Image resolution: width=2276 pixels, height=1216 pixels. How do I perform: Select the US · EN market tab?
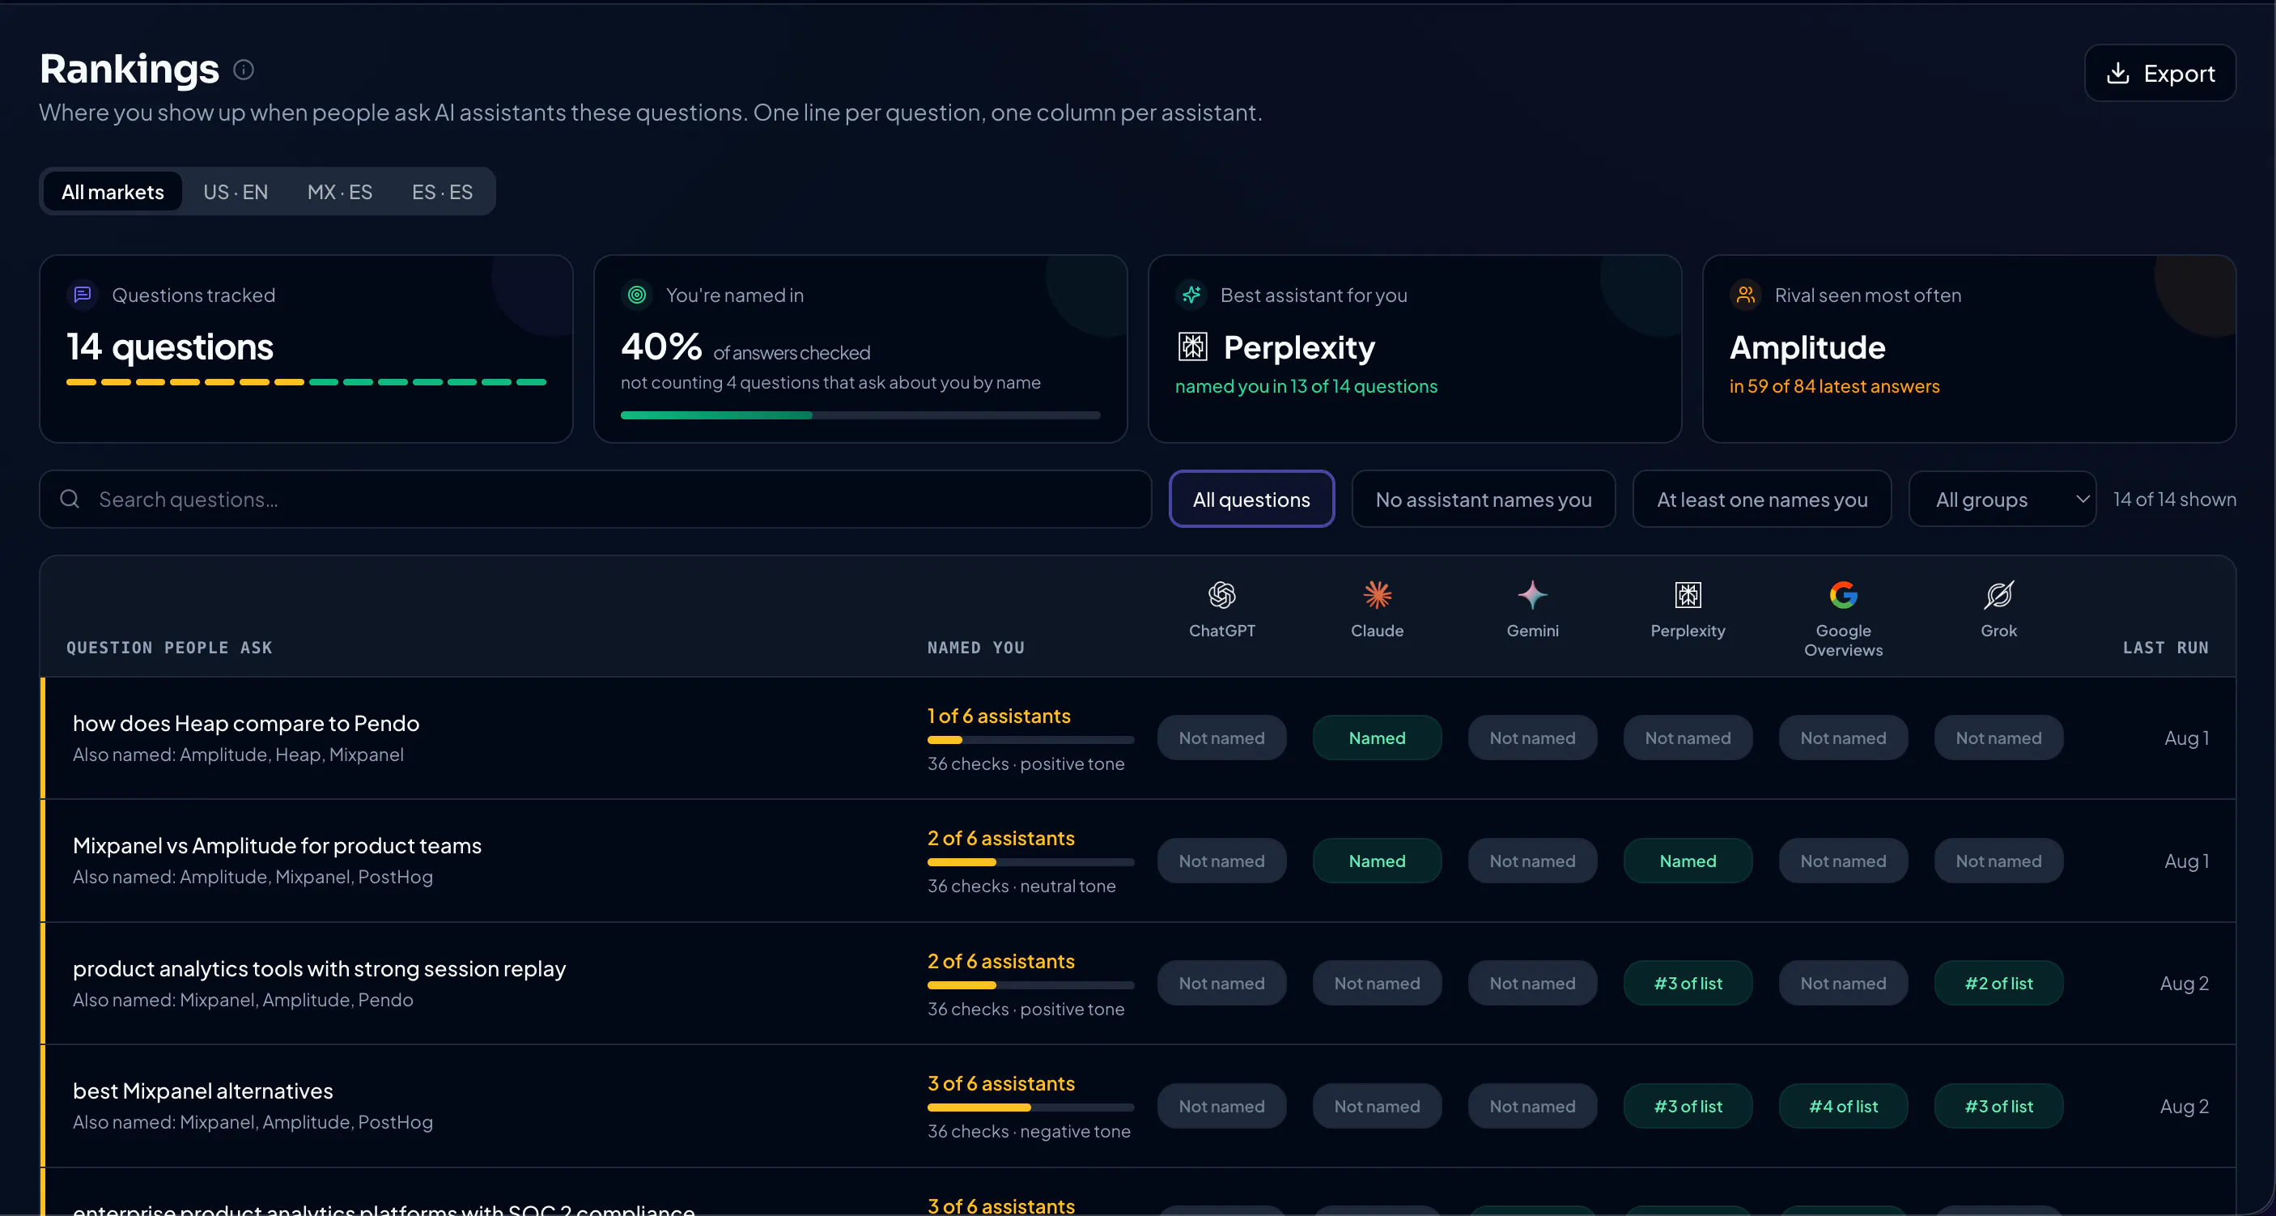(235, 192)
